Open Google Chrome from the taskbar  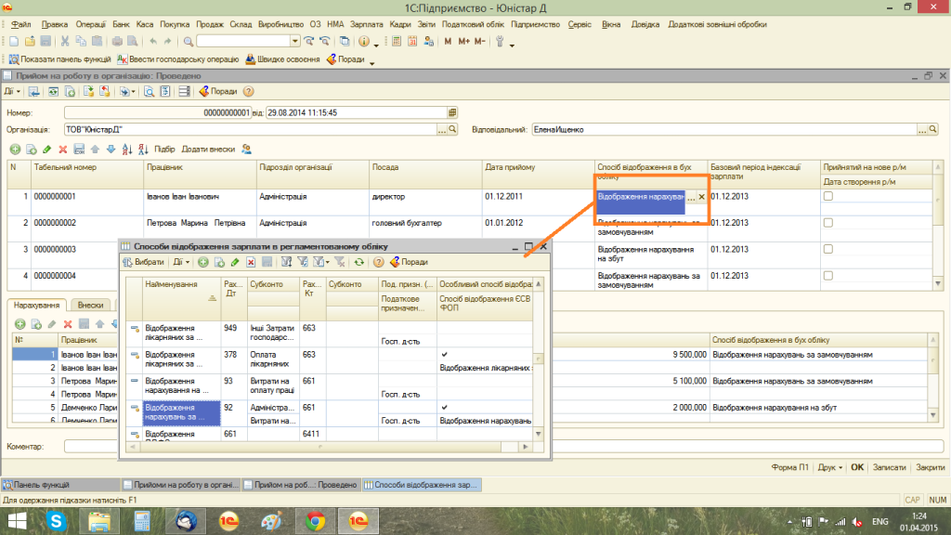pos(315,521)
